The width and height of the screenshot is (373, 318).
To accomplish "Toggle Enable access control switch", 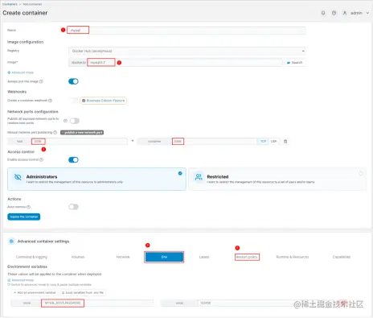I will (x=73, y=159).
